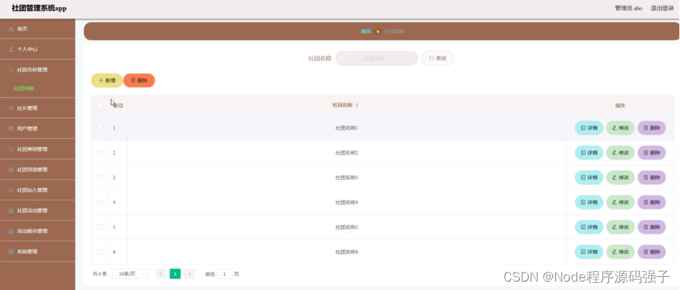The height and width of the screenshot is (290, 680).
Task: Expand 社团信息管理 using its chevron
Action: (66, 170)
